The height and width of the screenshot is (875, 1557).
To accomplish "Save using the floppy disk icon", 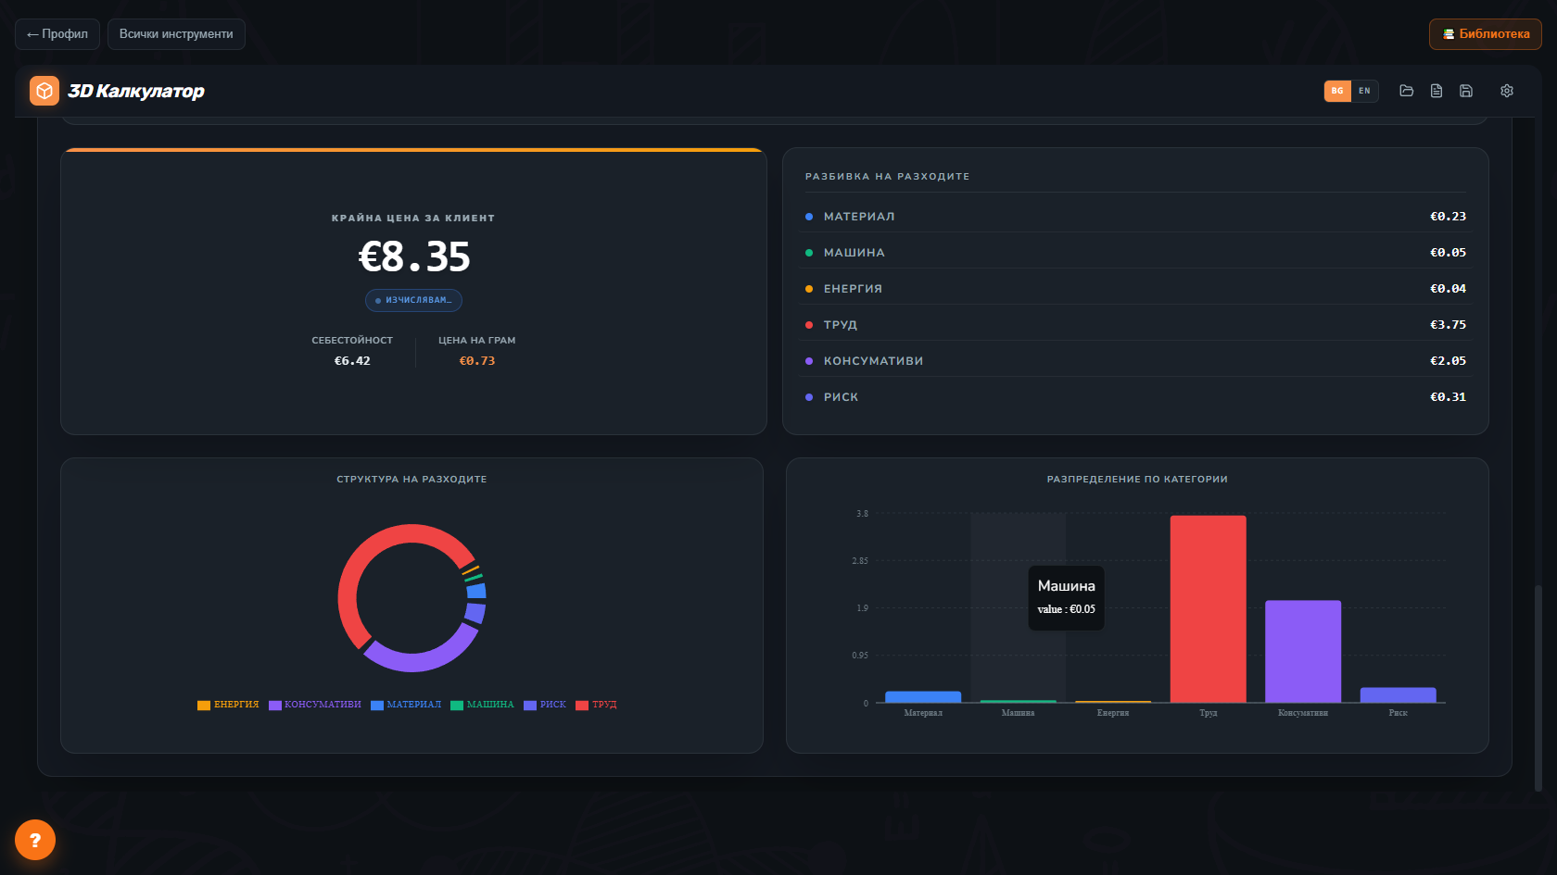I will 1466,91.
